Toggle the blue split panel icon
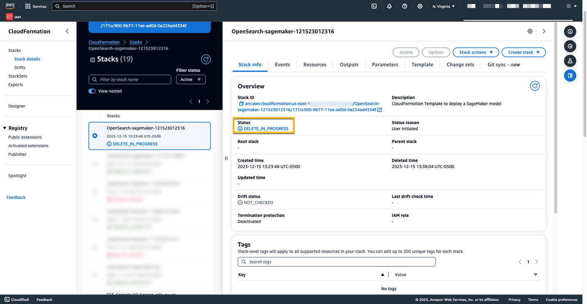 click(x=570, y=76)
